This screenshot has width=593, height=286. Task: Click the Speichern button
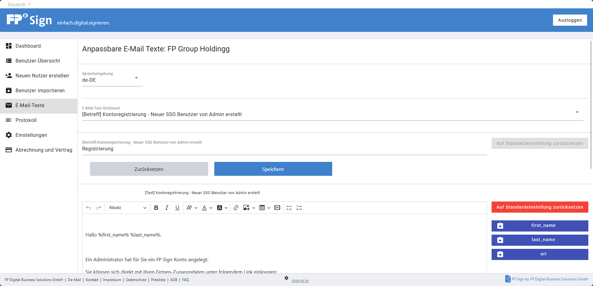[273, 169]
